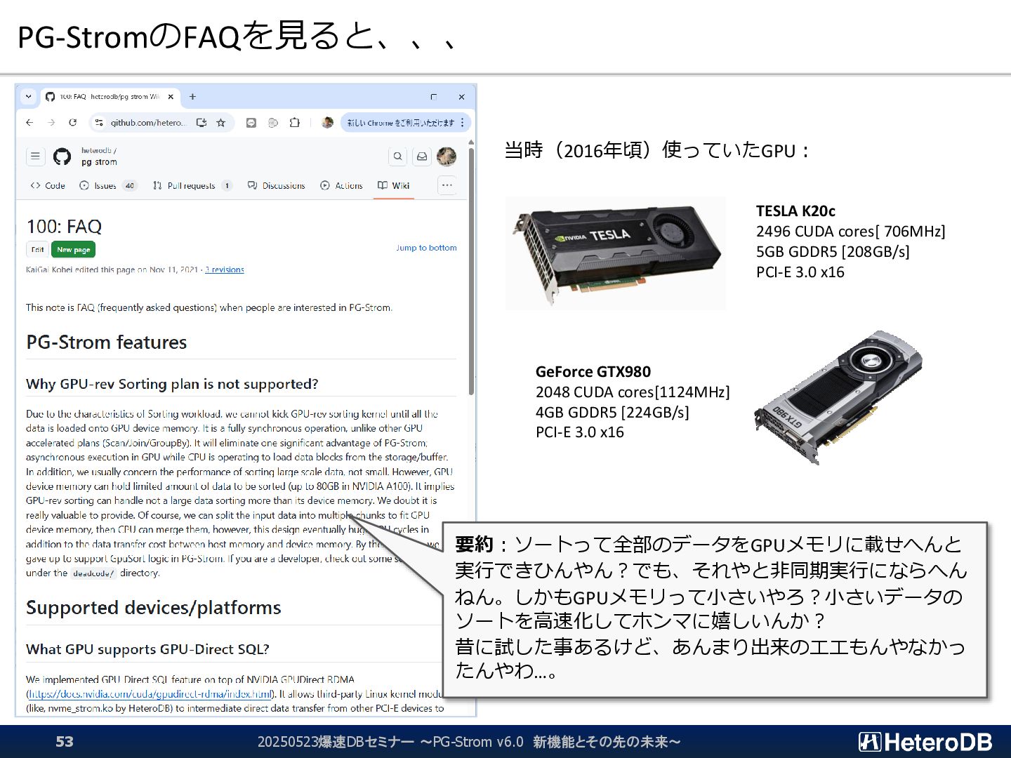This screenshot has width=1011, height=758.
Task: Open the Actions tab
Action: [341, 185]
